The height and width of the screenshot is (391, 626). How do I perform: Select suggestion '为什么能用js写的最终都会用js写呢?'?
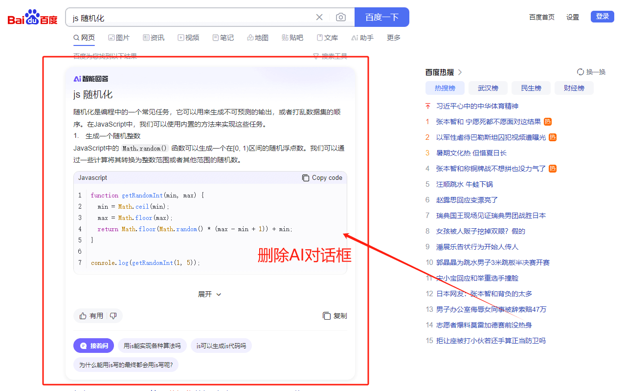[x=126, y=365]
